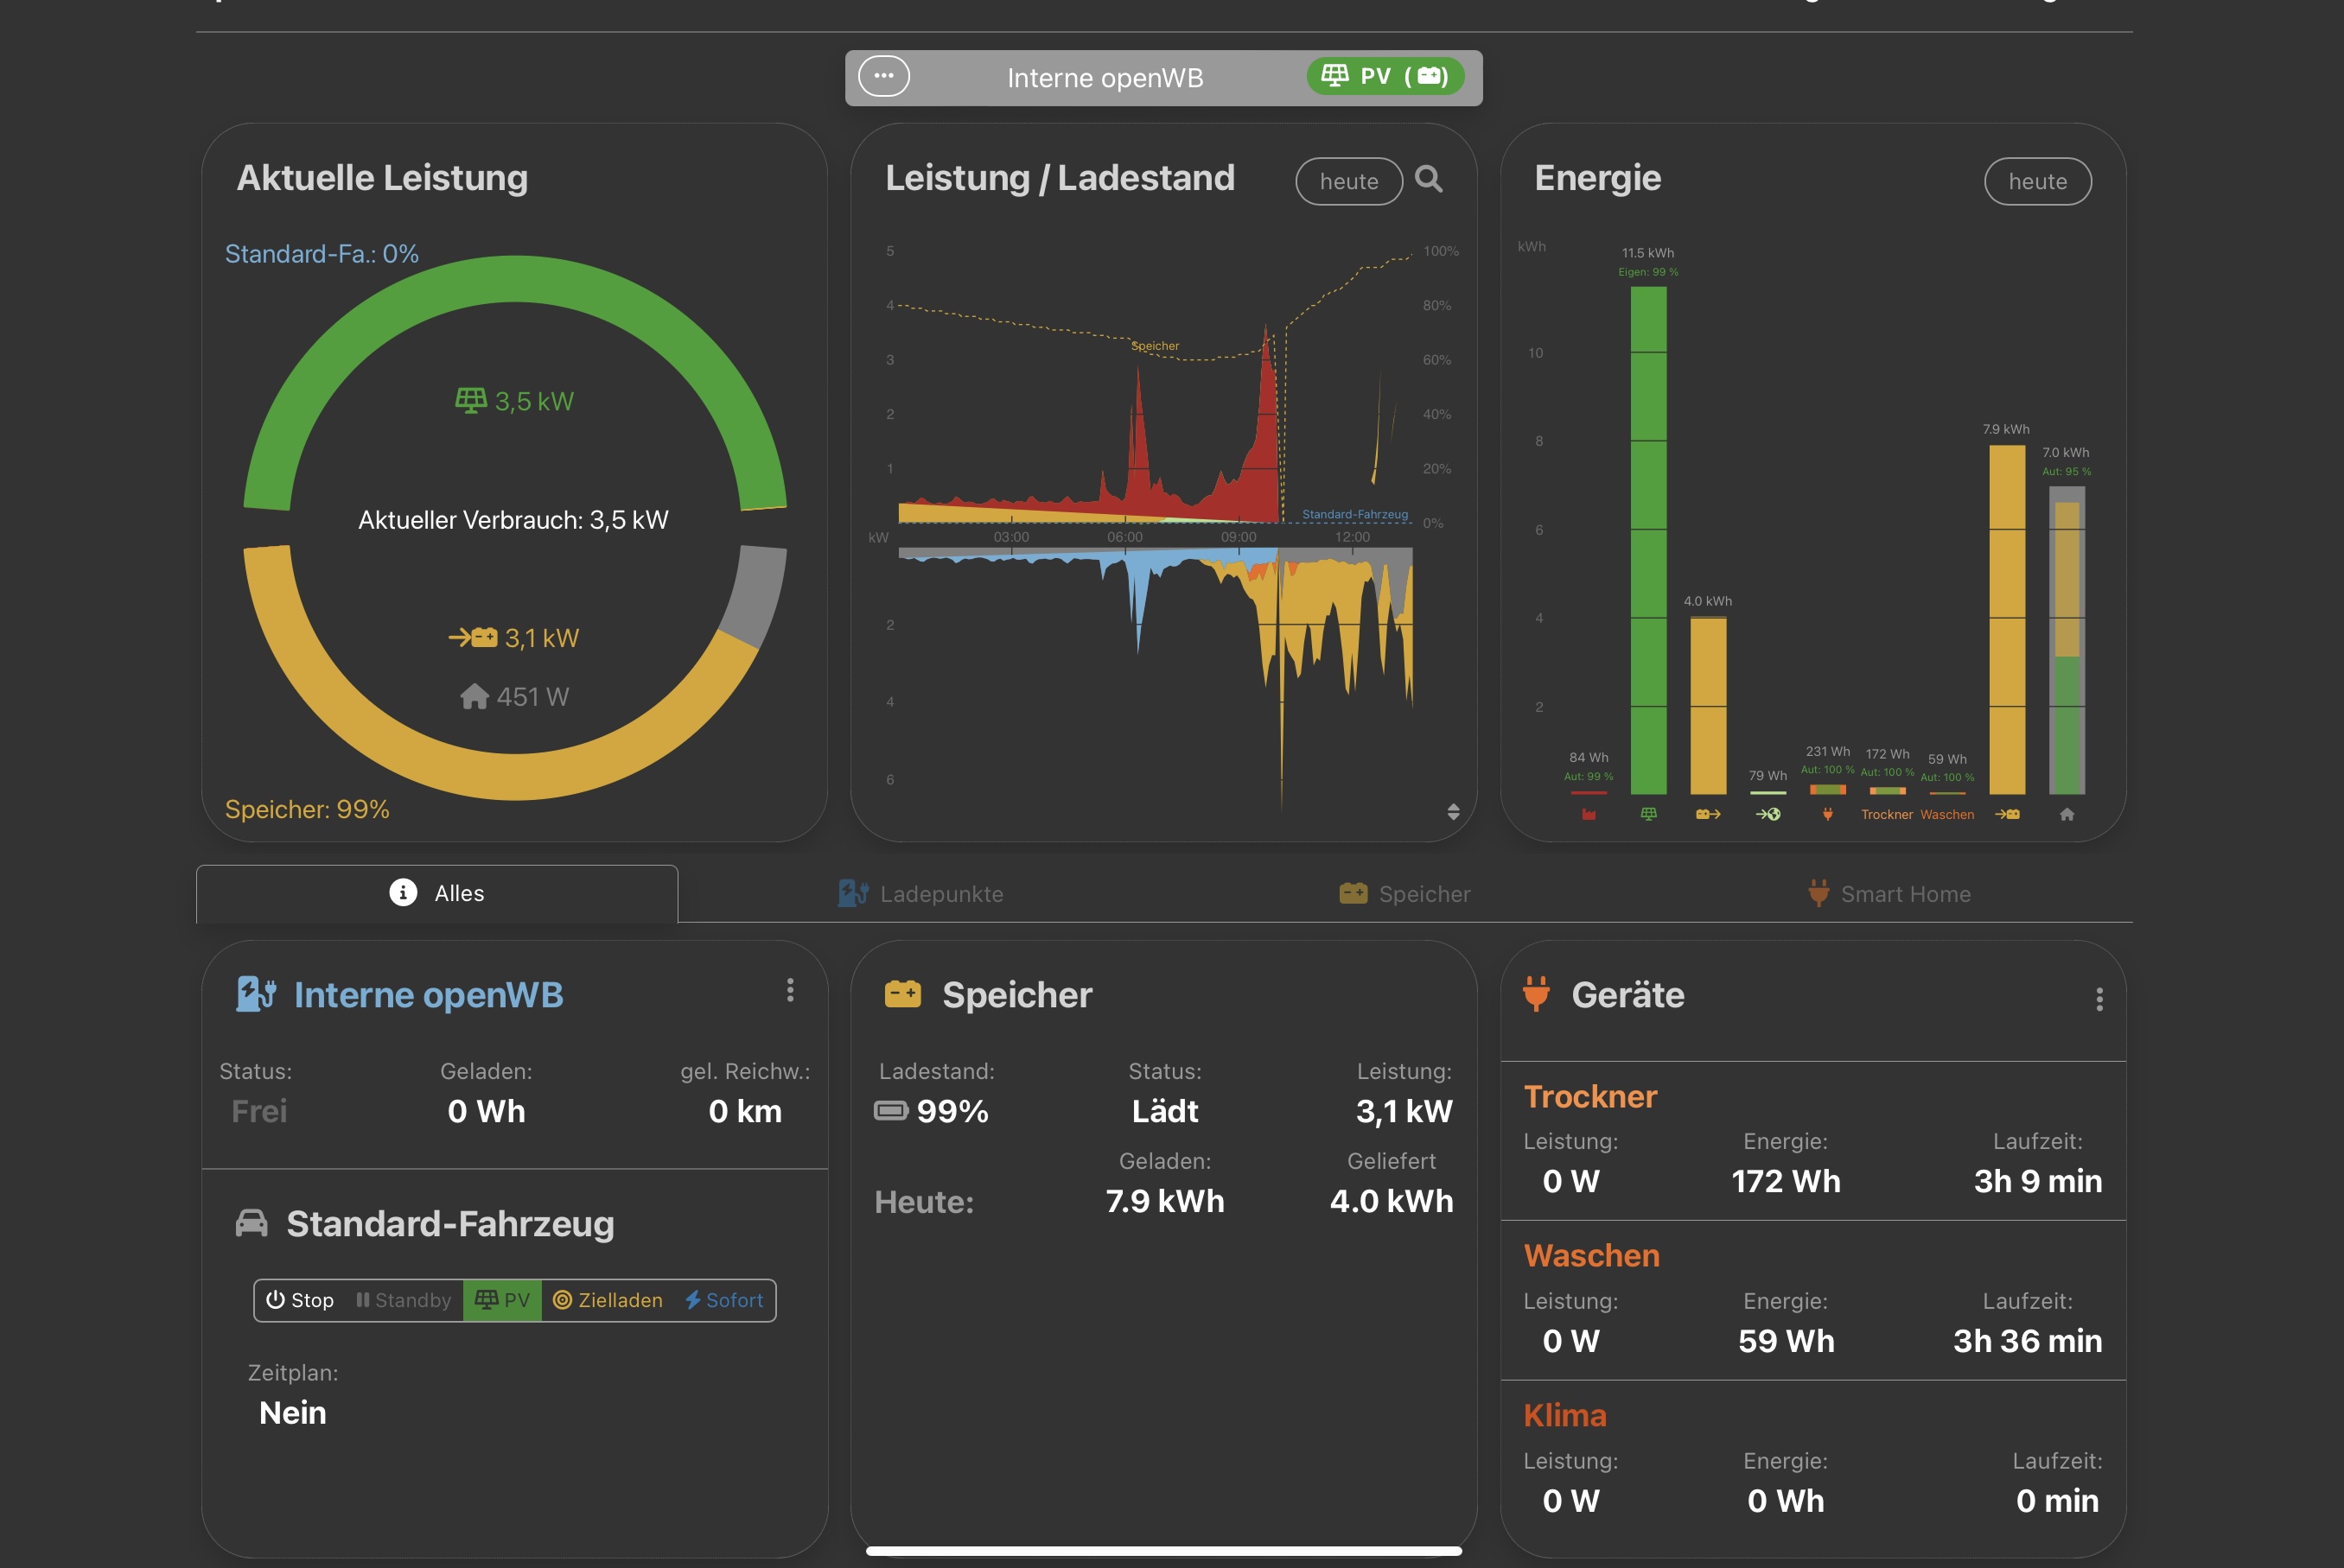The height and width of the screenshot is (1568, 2344).
Task: Click heute button in Leistung / Ladestand
Action: pos(1347,182)
